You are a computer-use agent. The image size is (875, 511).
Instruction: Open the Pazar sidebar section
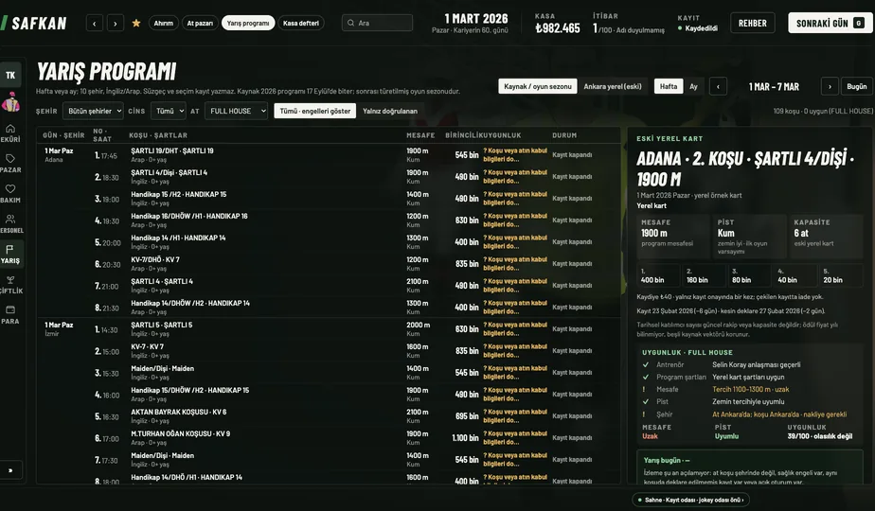point(10,164)
